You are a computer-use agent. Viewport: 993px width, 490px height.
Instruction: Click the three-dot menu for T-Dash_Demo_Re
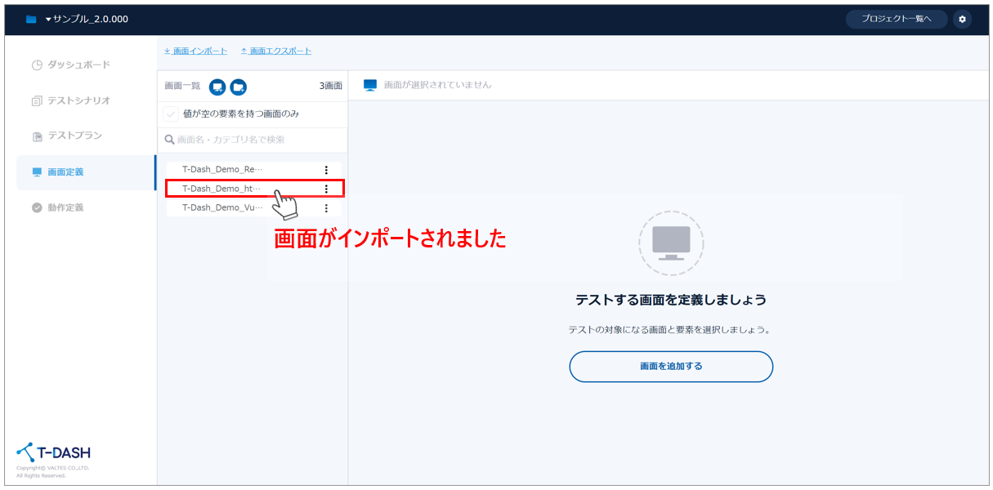coord(326,170)
